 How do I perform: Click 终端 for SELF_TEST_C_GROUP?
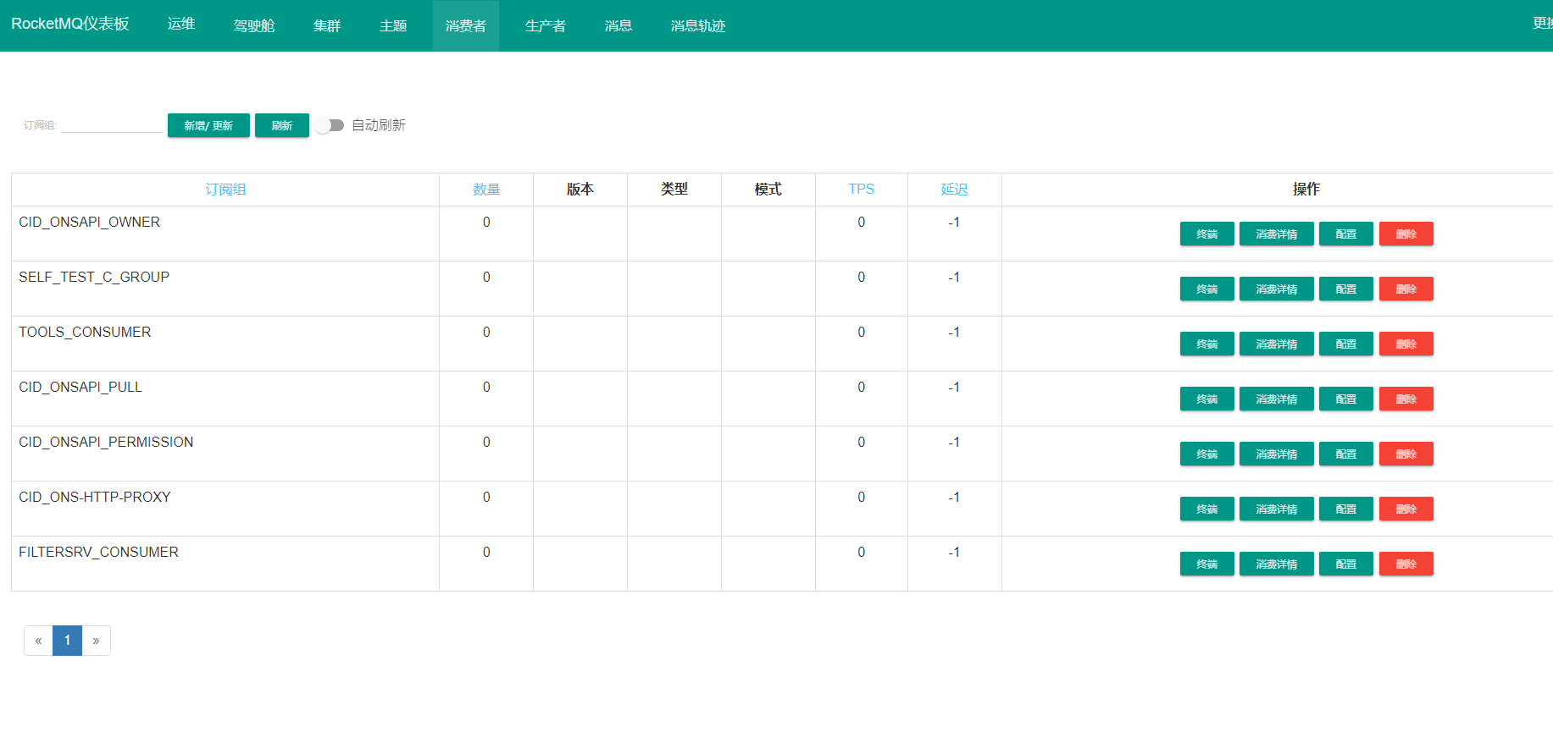(x=1207, y=289)
